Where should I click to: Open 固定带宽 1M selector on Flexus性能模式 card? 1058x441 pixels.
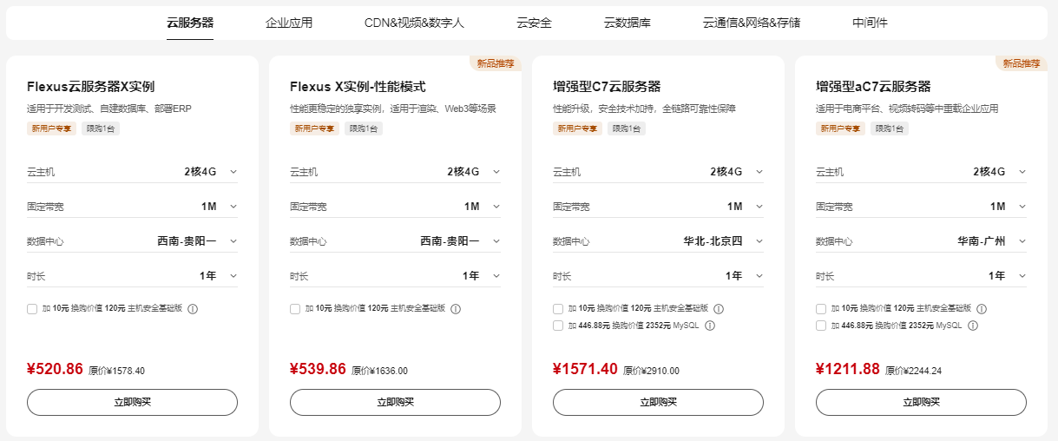pos(395,207)
